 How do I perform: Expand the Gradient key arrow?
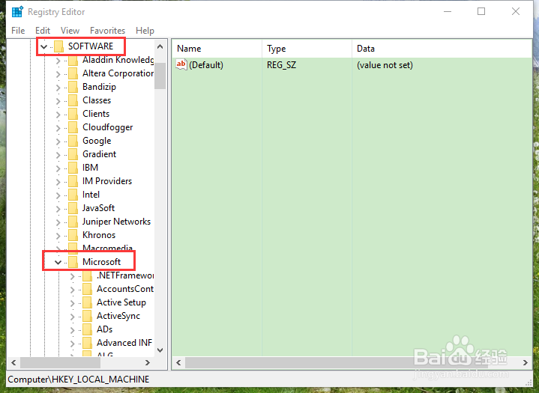[58, 155]
